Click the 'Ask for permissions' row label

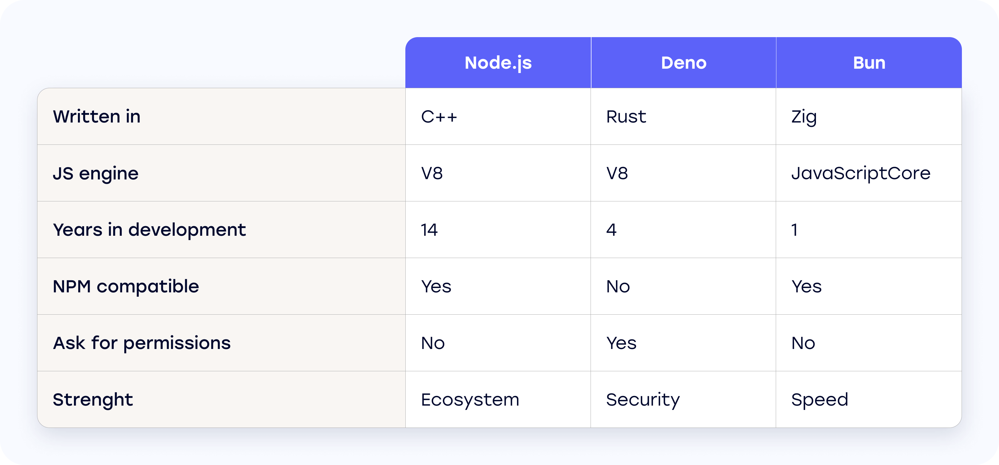click(x=142, y=343)
